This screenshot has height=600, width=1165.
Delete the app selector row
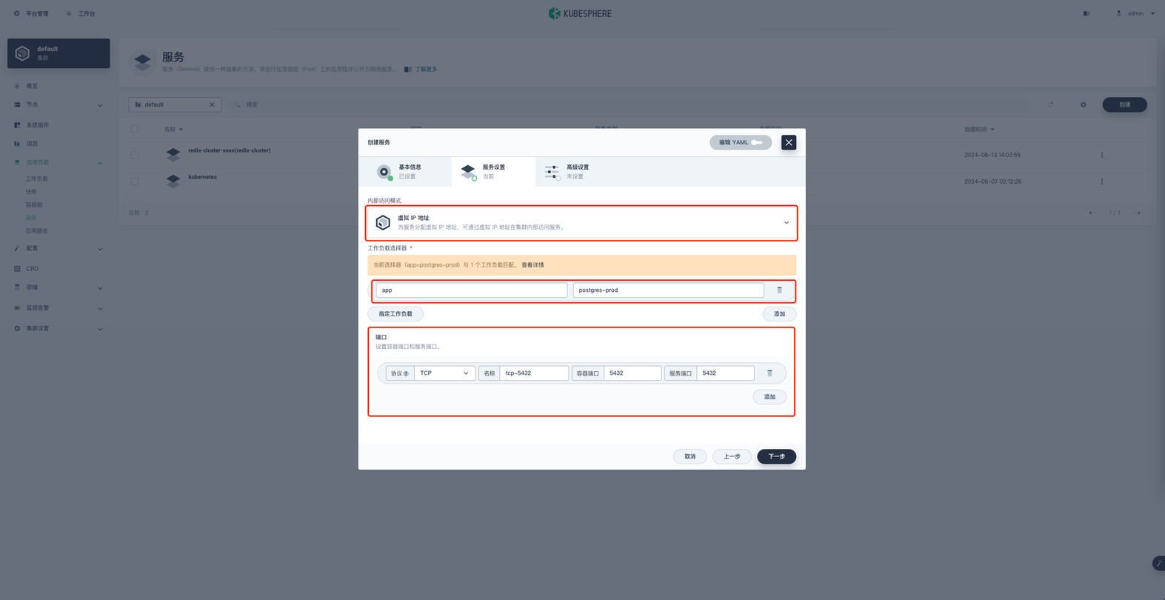pyautogui.click(x=779, y=290)
